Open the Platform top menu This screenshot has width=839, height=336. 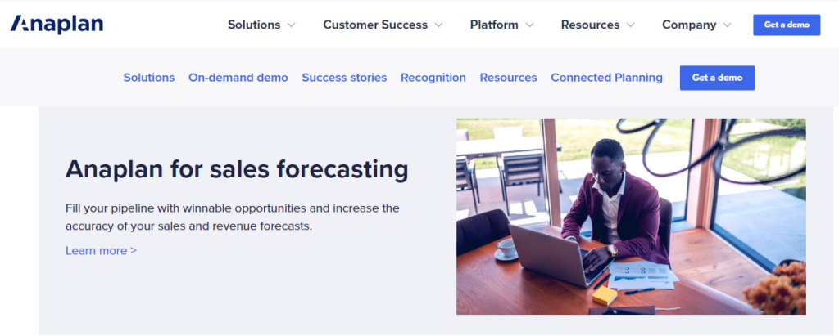(494, 25)
